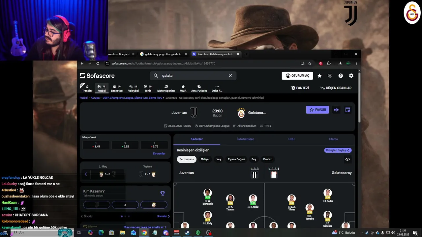
Task: Vote for Galatasaray in Kim Kazanır
Action: tap(154, 205)
